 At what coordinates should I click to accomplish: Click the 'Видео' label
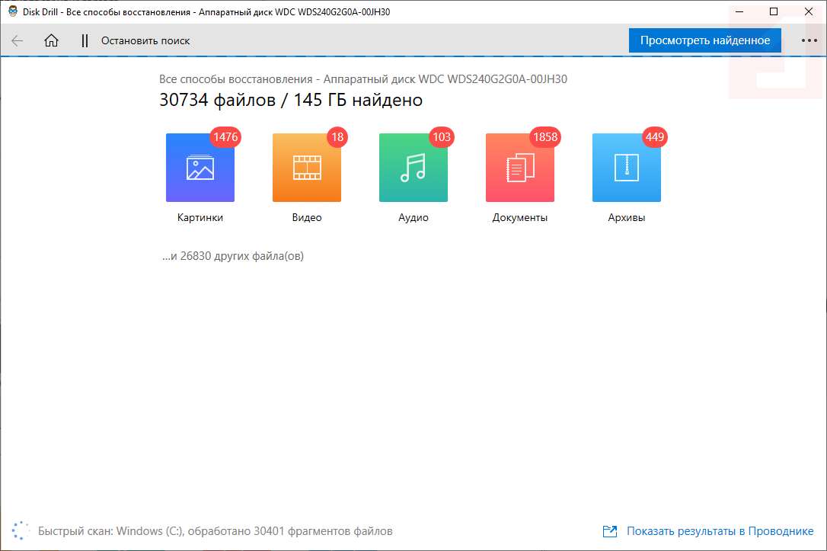click(x=306, y=217)
